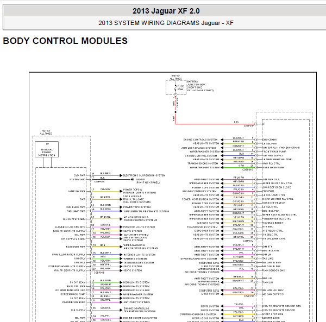
Task: Click the "RH DIP BEAM" label
Action: (x=78, y=282)
